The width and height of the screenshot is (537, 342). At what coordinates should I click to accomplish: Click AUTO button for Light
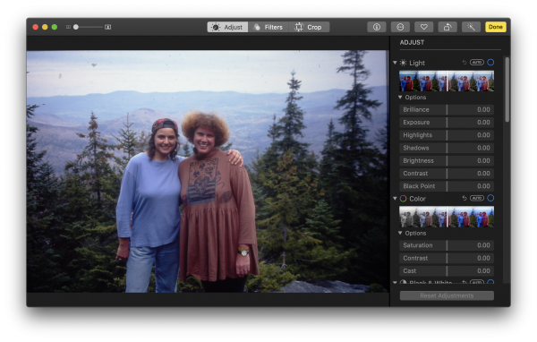point(477,63)
